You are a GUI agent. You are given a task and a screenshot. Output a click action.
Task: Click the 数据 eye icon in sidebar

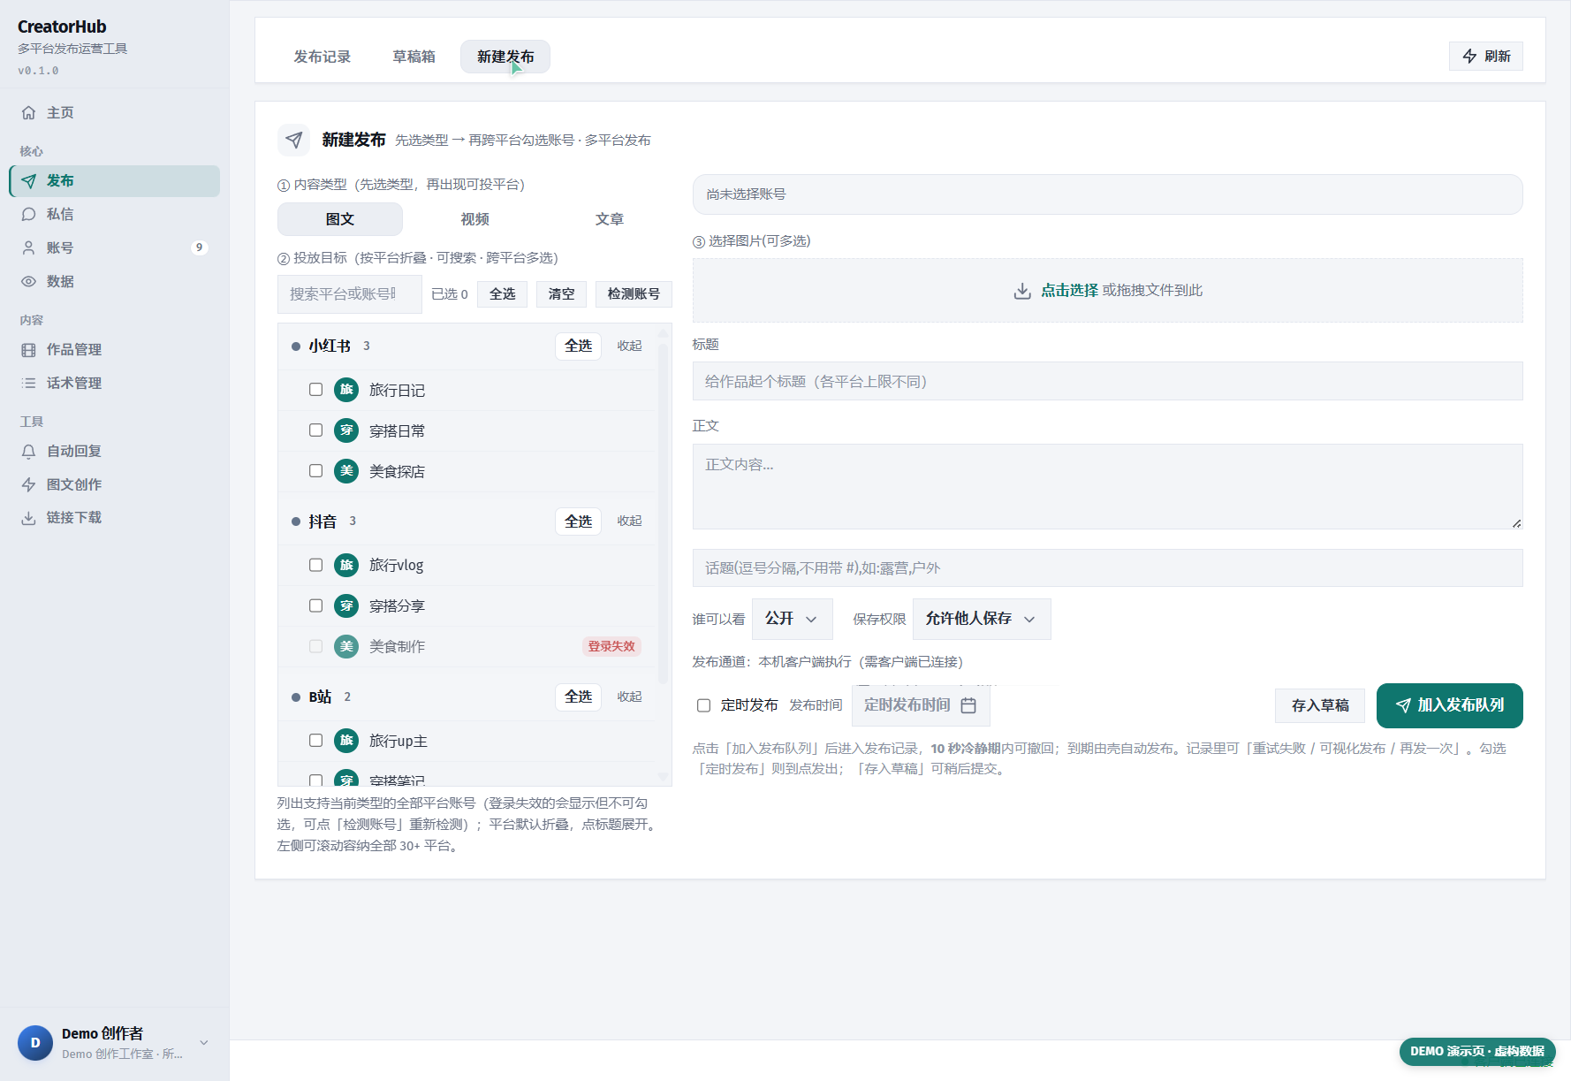coord(29,281)
